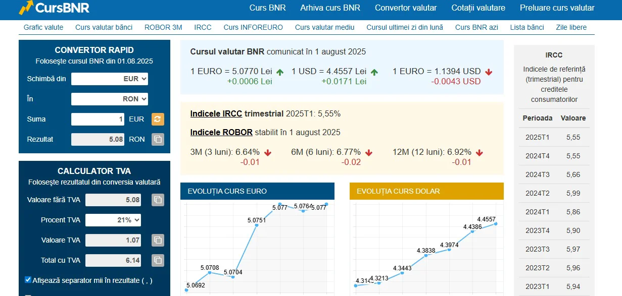Click the 4.4557 point on dollar chart

coord(496,223)
